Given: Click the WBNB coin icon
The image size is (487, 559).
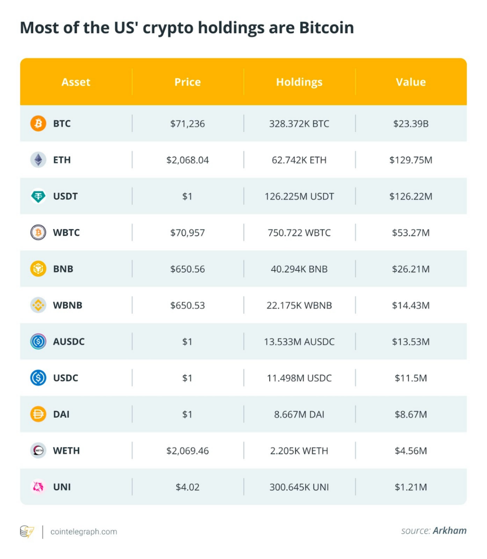Looking at the screenshot, I should click(38, 305).
